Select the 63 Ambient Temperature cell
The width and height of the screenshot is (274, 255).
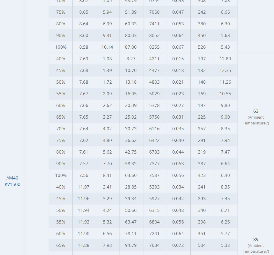tap(256, 117)
